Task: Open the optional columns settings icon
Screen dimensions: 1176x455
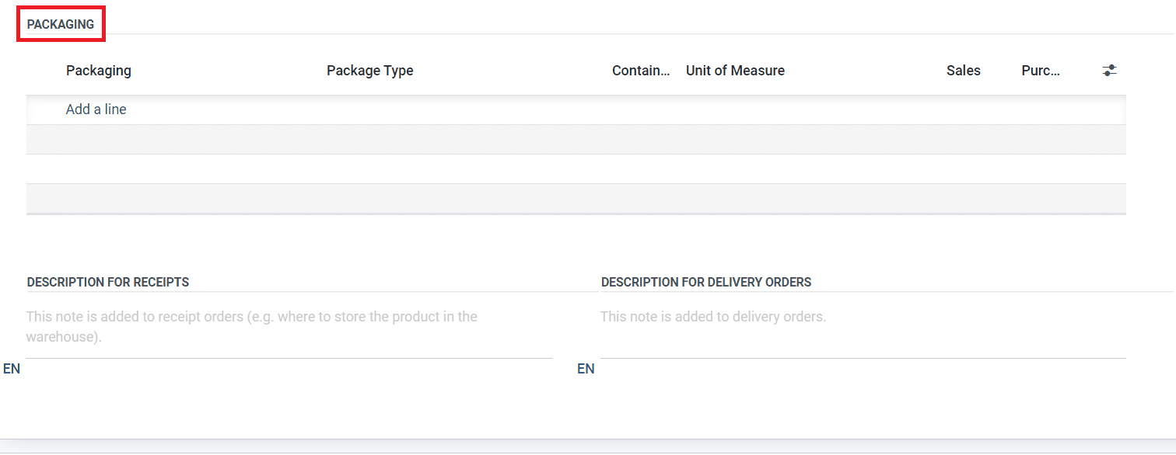Action: [1110, 71]
